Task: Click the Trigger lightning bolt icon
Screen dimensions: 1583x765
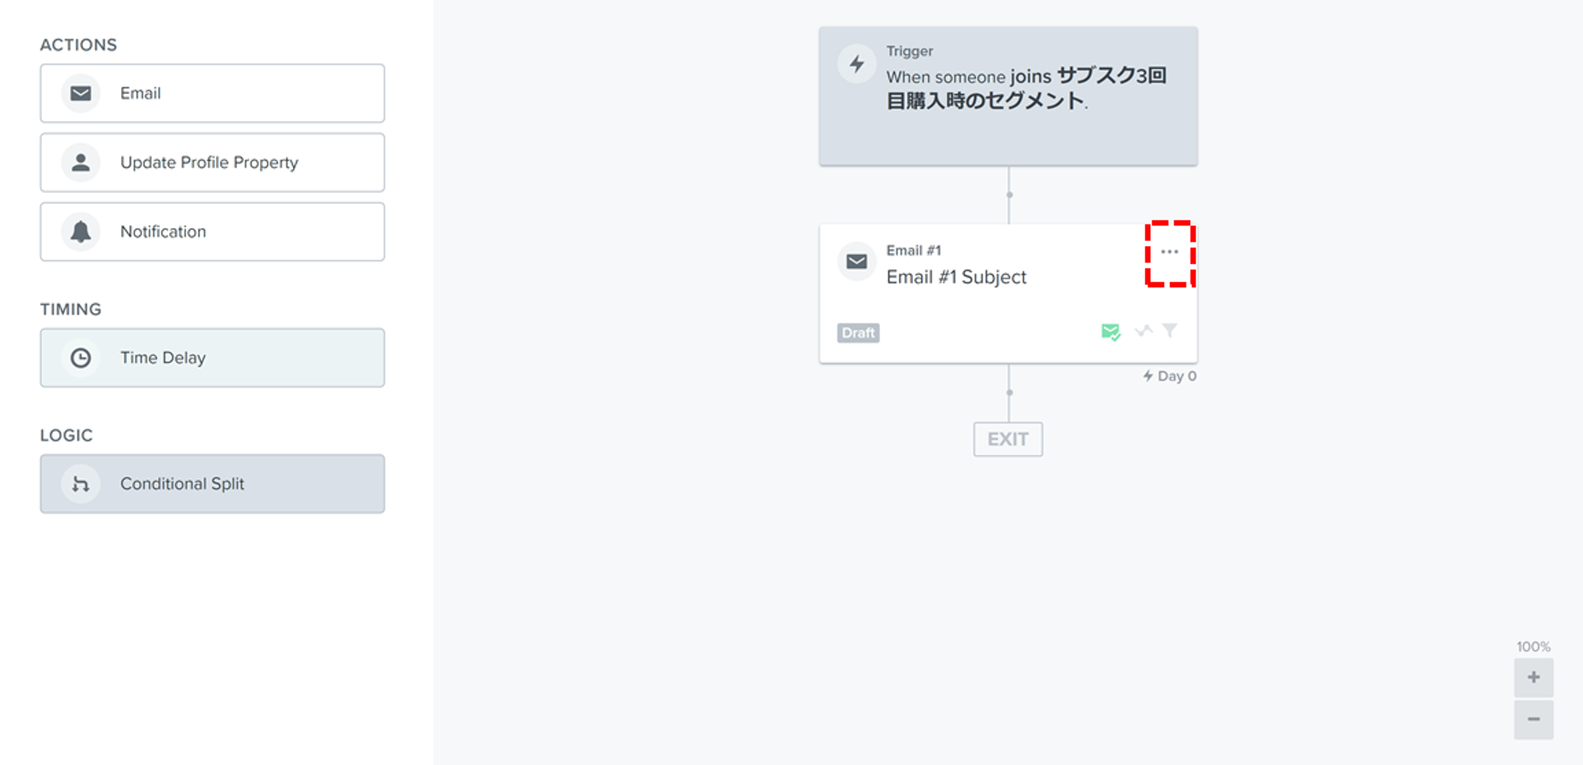Action: pos(856,64)
